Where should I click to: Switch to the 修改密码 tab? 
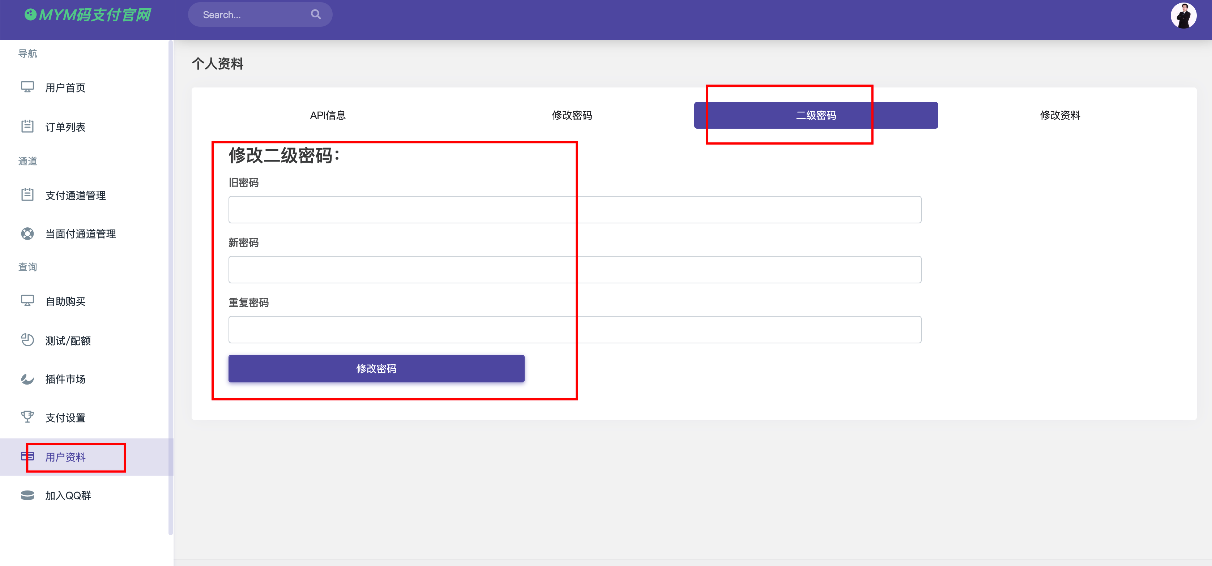click(x=572, y=115)
